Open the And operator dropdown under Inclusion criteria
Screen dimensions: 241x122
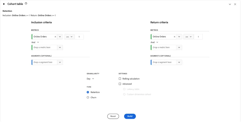(x=35, y=42)
